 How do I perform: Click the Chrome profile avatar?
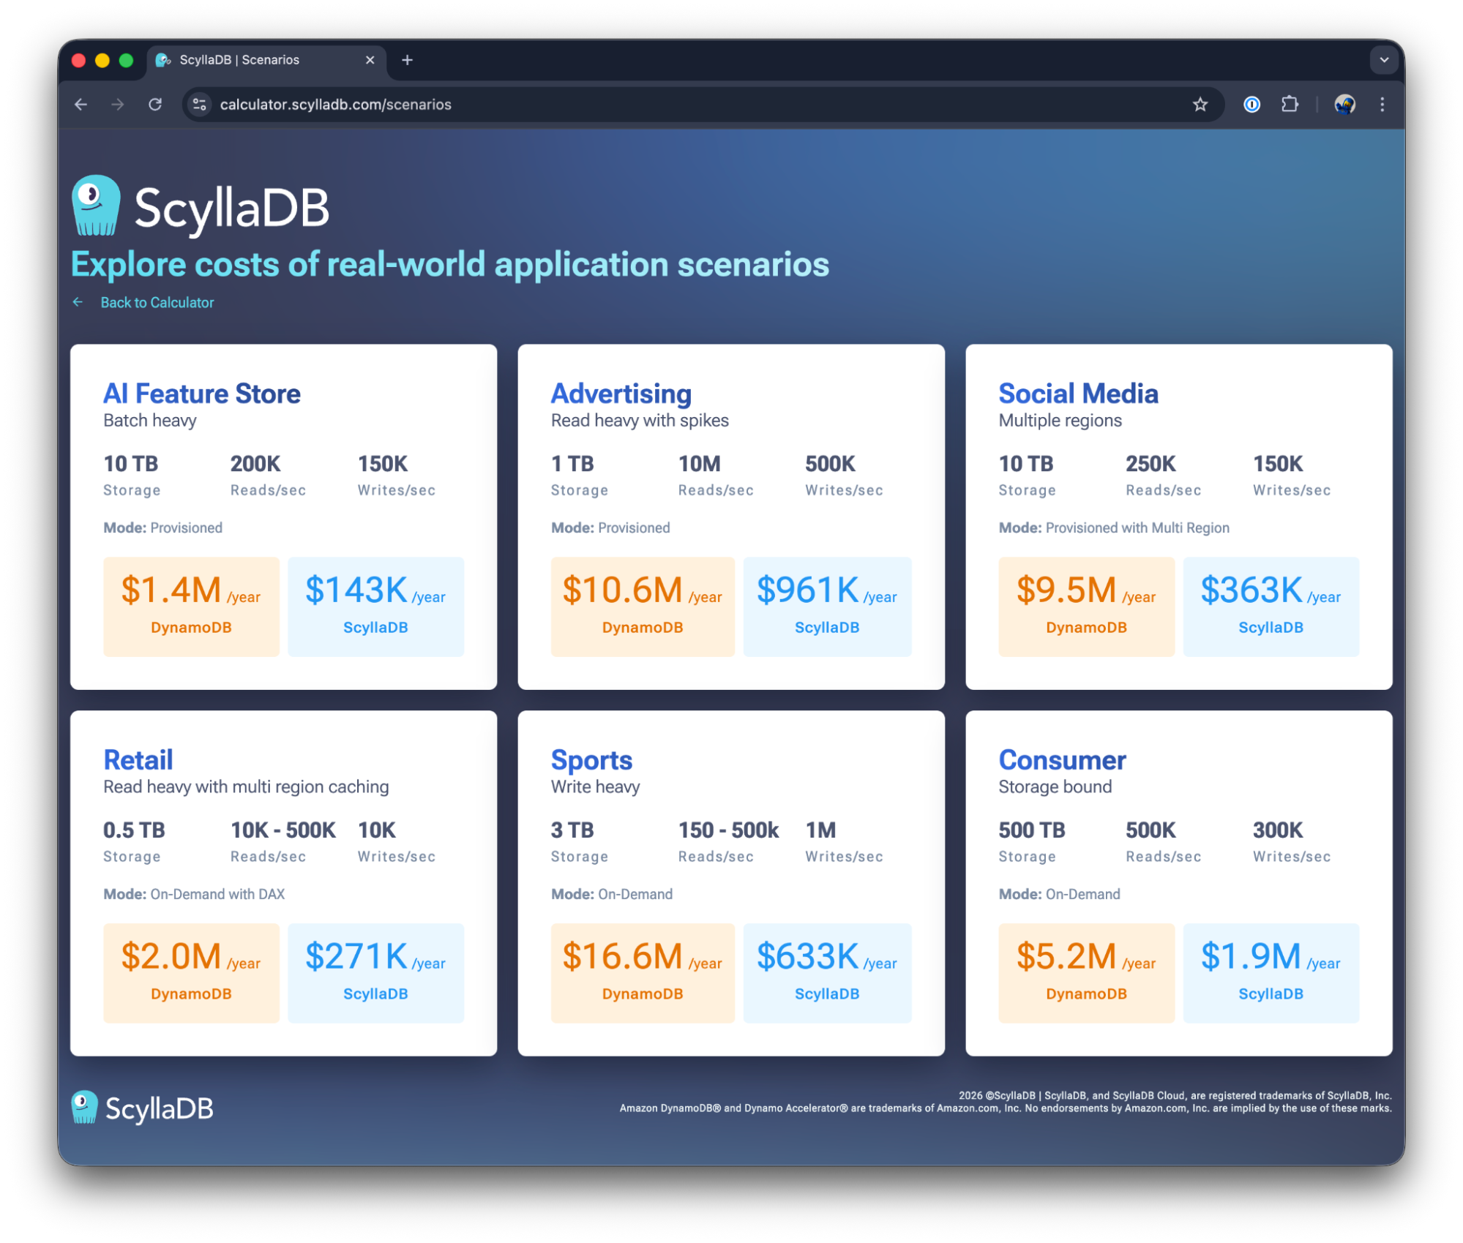click(1344, 105)
